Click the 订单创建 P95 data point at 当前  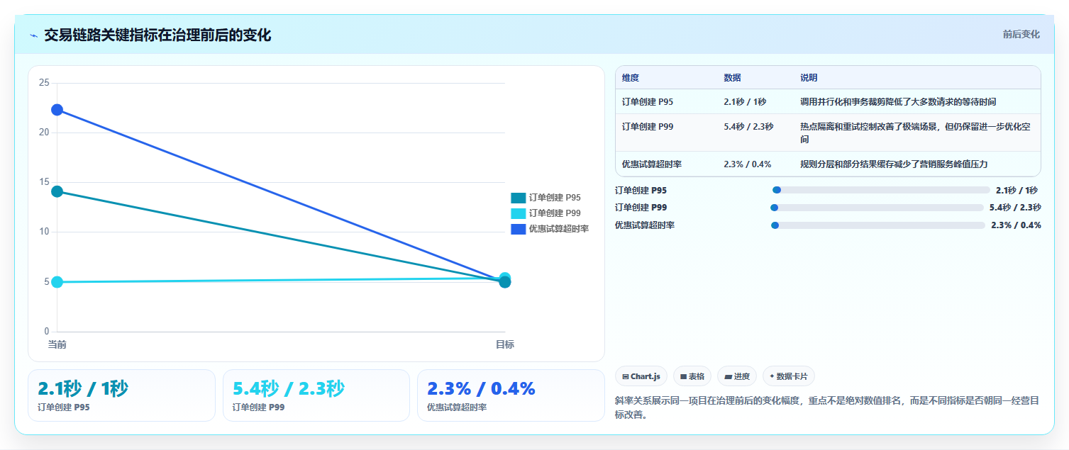57,191
